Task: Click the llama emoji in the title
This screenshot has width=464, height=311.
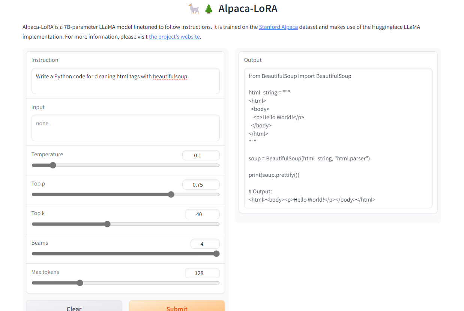Action: click(194, 8)
